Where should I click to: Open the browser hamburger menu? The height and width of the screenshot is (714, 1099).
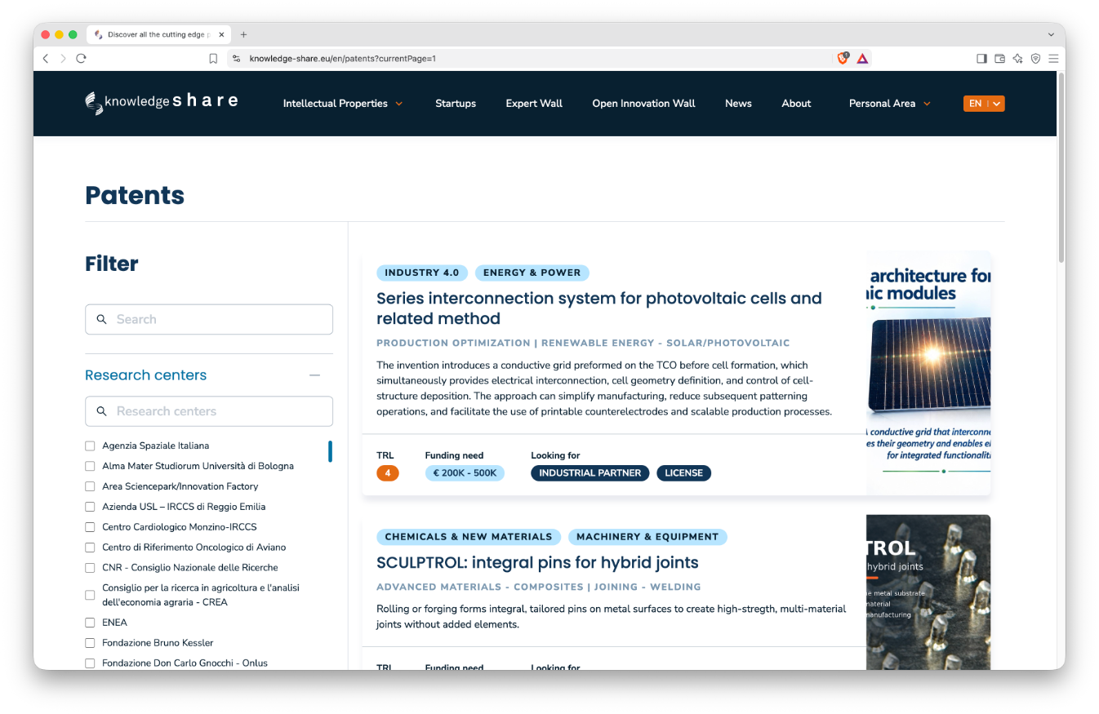point(1053,59)
